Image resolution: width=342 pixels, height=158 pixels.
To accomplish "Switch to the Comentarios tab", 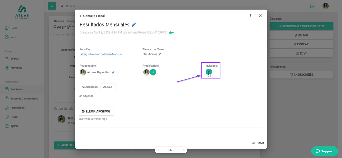I will (90, 87).
